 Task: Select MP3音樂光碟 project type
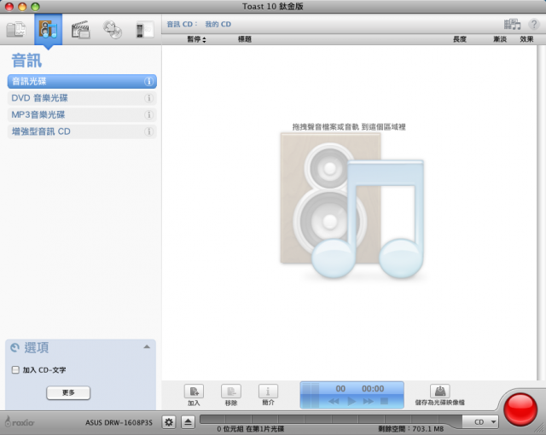(82, 115)
